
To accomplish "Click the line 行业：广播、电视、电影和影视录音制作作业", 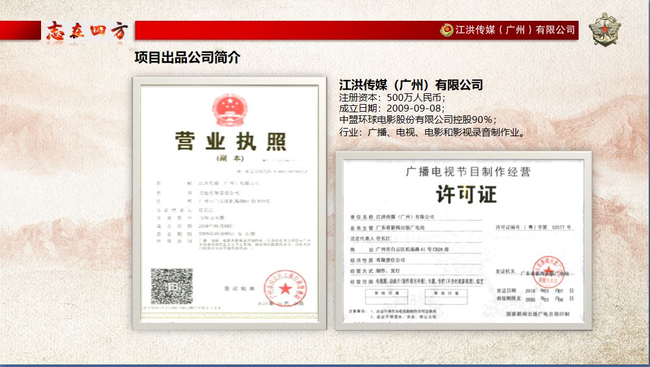I will [432, 132].
